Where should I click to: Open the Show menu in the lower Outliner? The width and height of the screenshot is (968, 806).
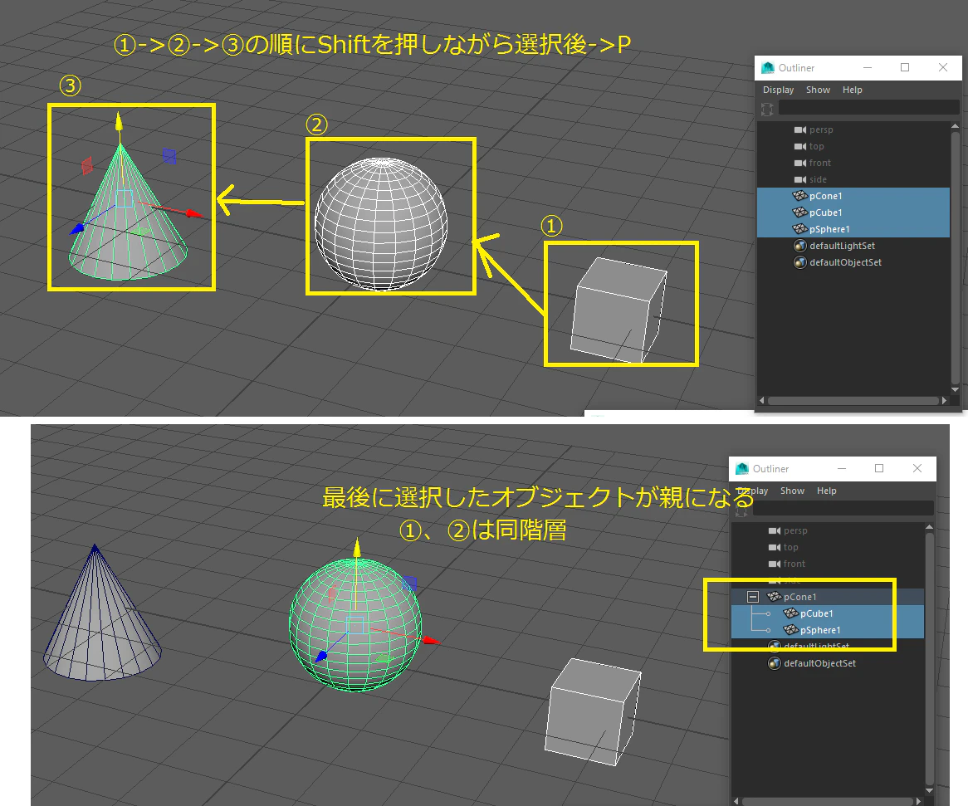792,491
